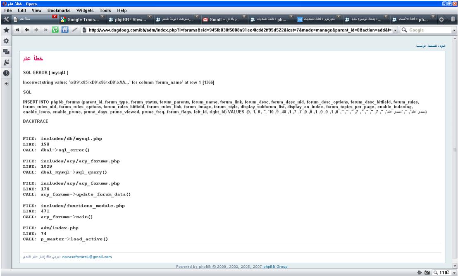
Task: Open the gear Widgets panel icon
Action: pyautogui.click(x=6, y=41)
